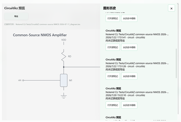
Task: Remove the 2026/7/20 15:22:10 entry from history
Action: [x=129, y=105]
